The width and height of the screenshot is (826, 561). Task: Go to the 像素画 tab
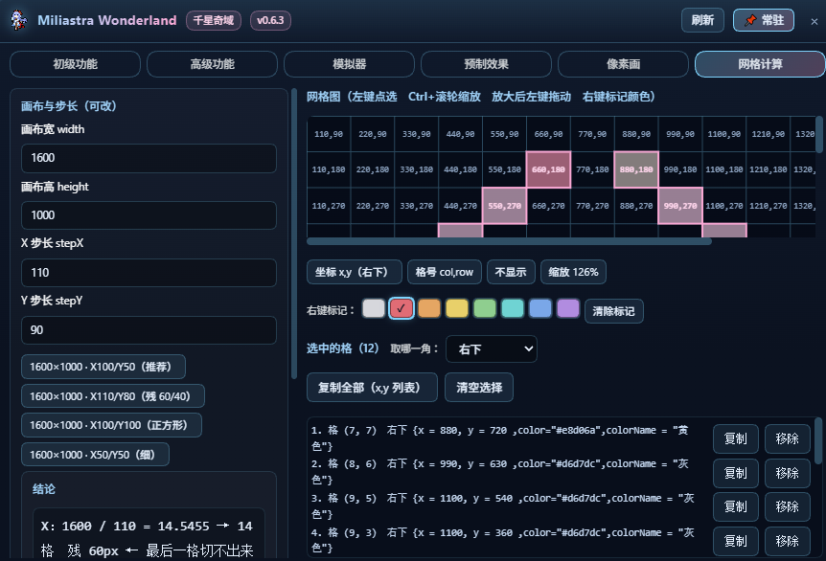(x=623, y=64)
